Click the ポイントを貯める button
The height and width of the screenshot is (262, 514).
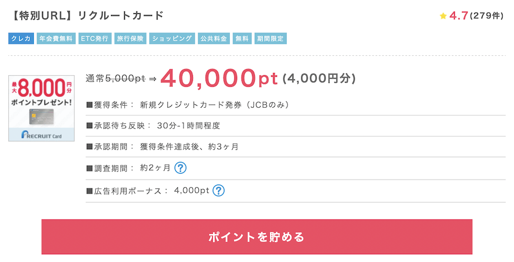[x=256, y=237]
